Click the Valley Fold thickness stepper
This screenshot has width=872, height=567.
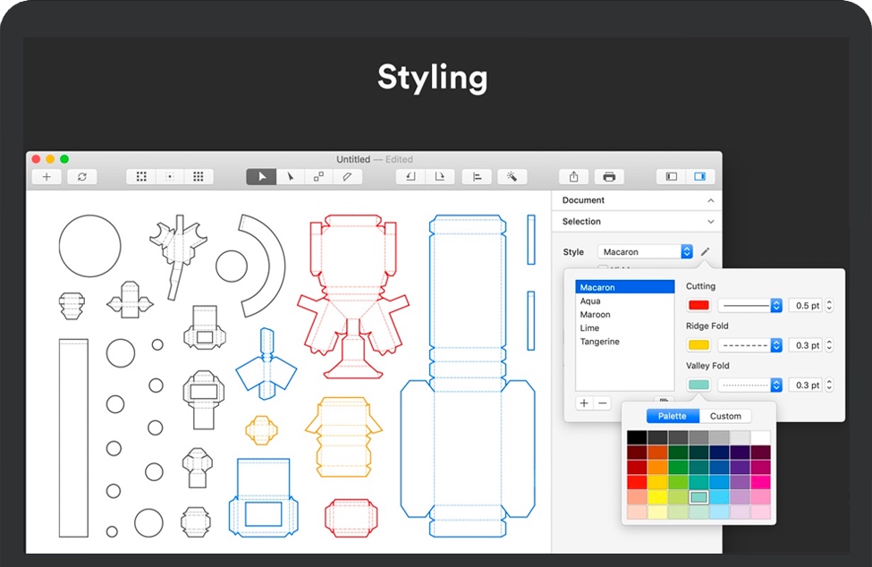(x=829, y=385)
